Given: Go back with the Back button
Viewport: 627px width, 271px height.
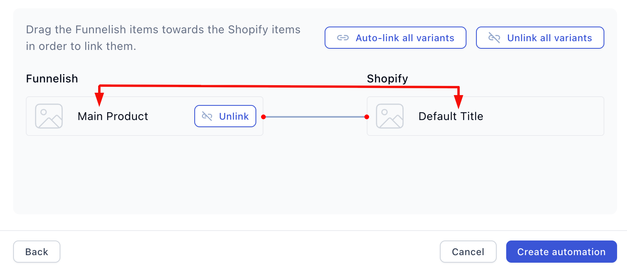Looking at the screenshot, I should coord(37,252).
